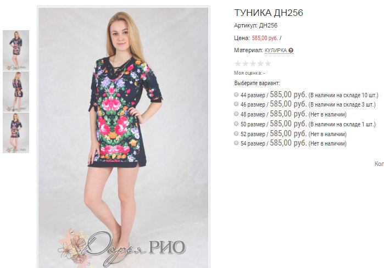Image resolution: width=384 pixels, height=268 pixels.
Task: Open the first tunic thumbnail
Action: 16,51
